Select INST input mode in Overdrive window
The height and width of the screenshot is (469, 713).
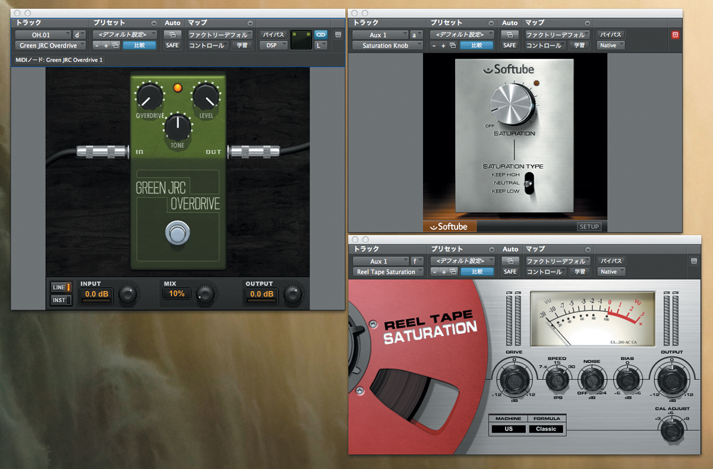coord(61,300)
